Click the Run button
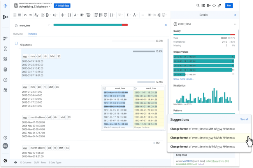The height and width of the screenshot is (168, 253). click(229, 5)
